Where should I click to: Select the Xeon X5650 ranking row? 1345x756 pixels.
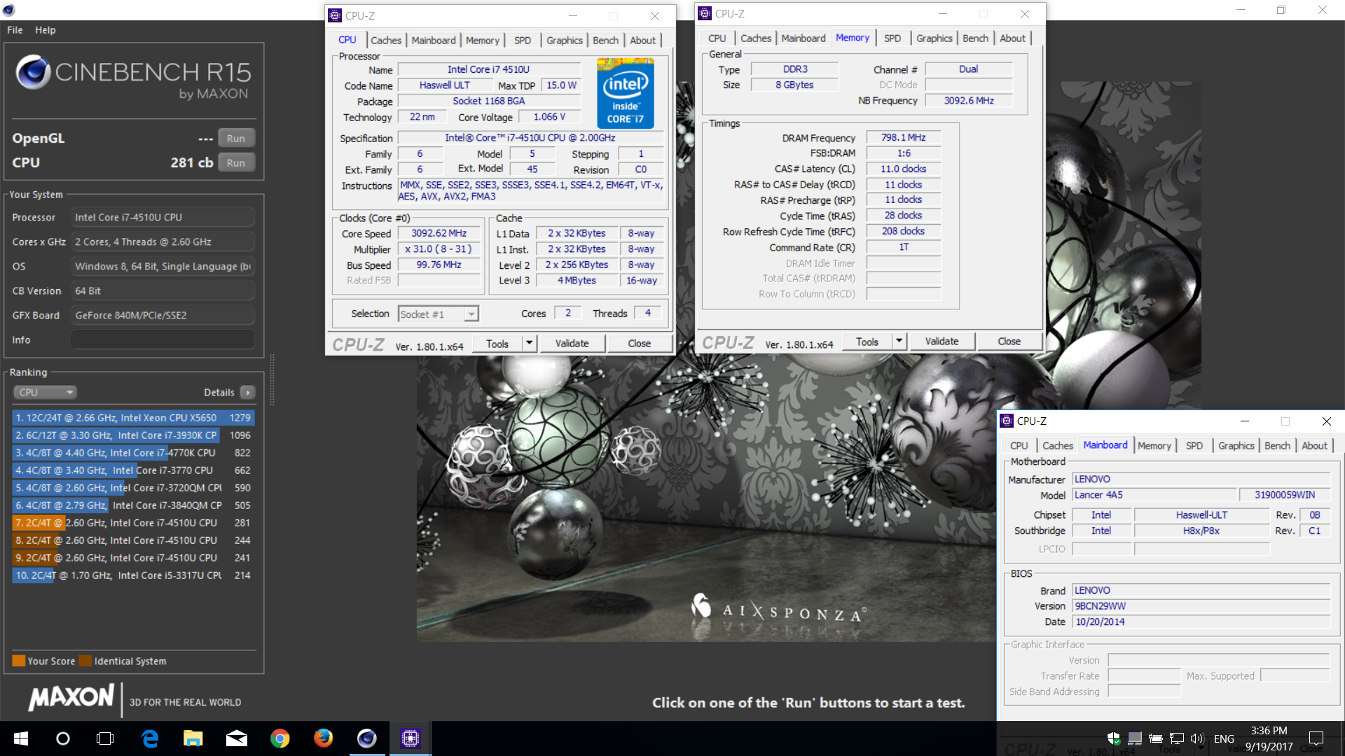pos(133,417)
